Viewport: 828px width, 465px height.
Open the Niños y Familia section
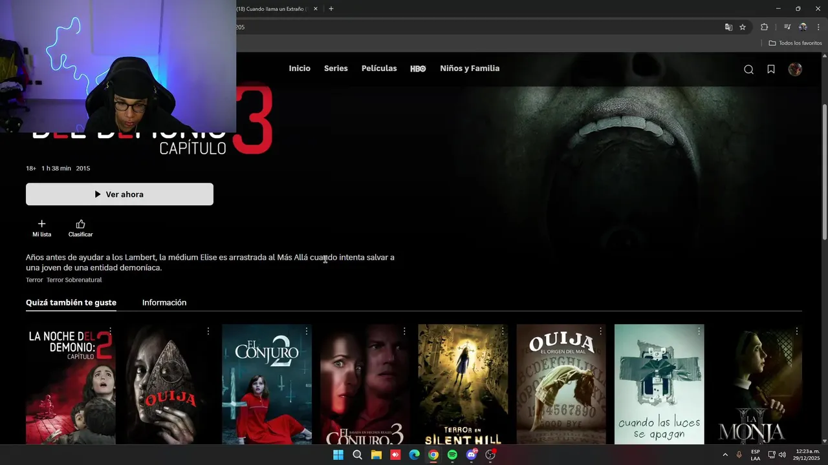pos(470,68)
